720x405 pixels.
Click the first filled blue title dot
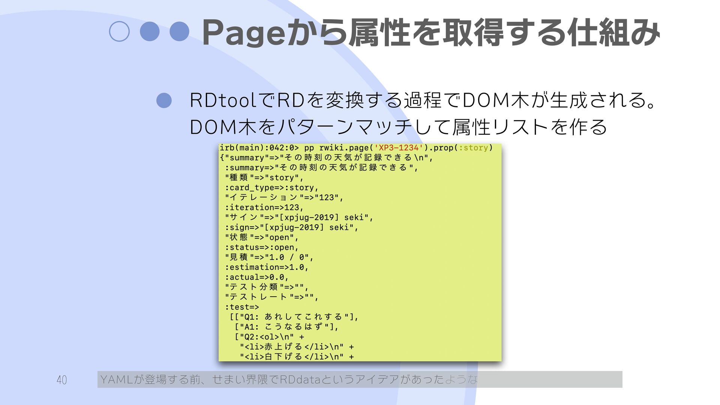[149, 31]
